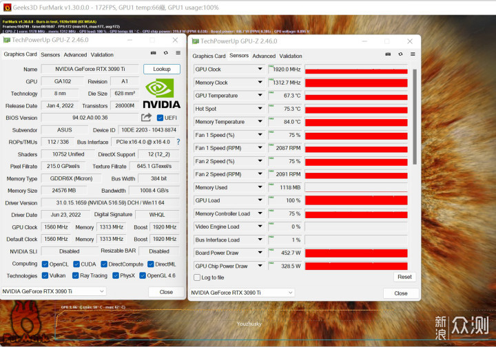Image resolution: width=496 pixels, height=347 pixels.
Task: Click the screenshot camera icon in Sensors window
Action: [388, 54]
